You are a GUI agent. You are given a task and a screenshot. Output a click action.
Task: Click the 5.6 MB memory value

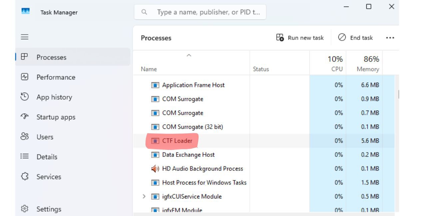click(370, 141)
